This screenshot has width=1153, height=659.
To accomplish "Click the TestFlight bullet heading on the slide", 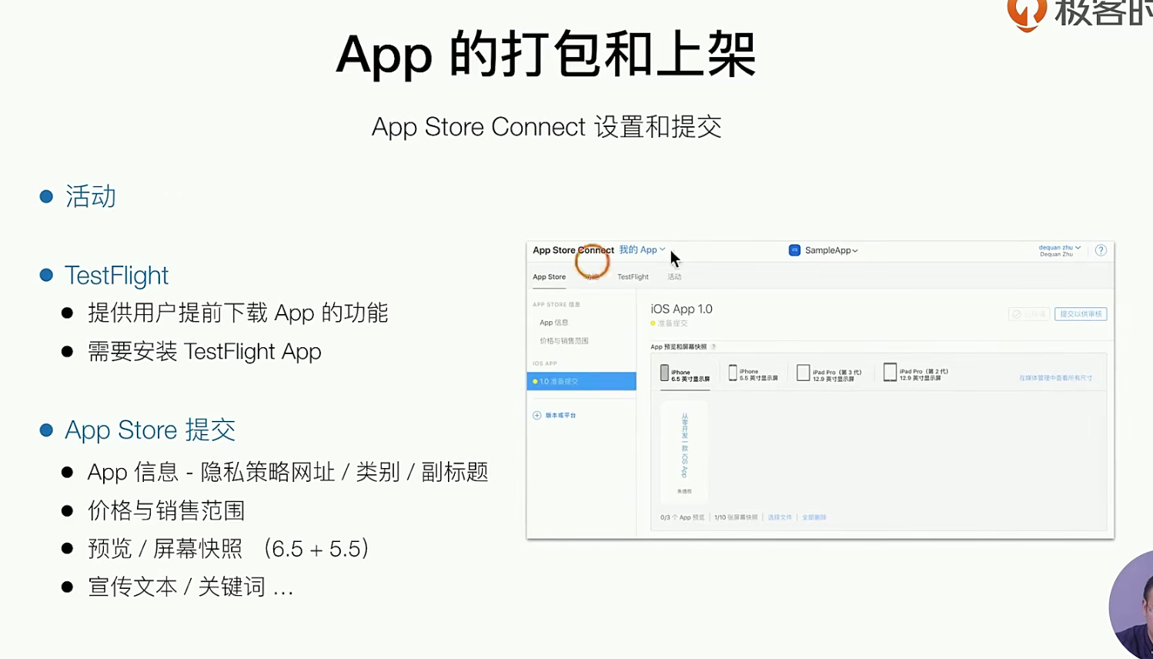I will coord(116,276).
